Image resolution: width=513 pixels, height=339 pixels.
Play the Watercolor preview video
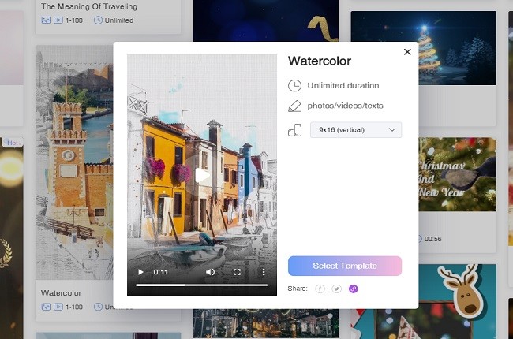202,176
